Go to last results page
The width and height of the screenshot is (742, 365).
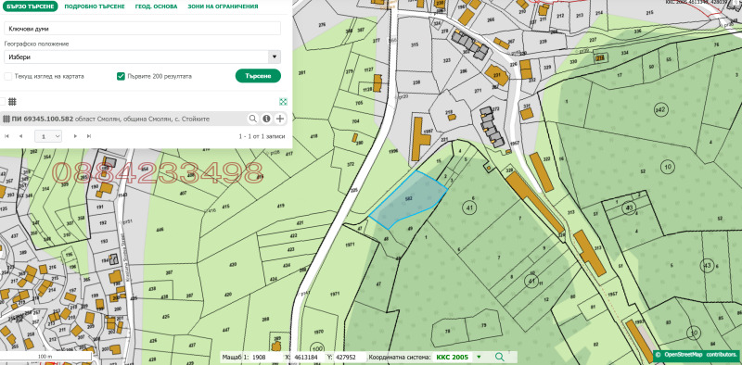89,136
